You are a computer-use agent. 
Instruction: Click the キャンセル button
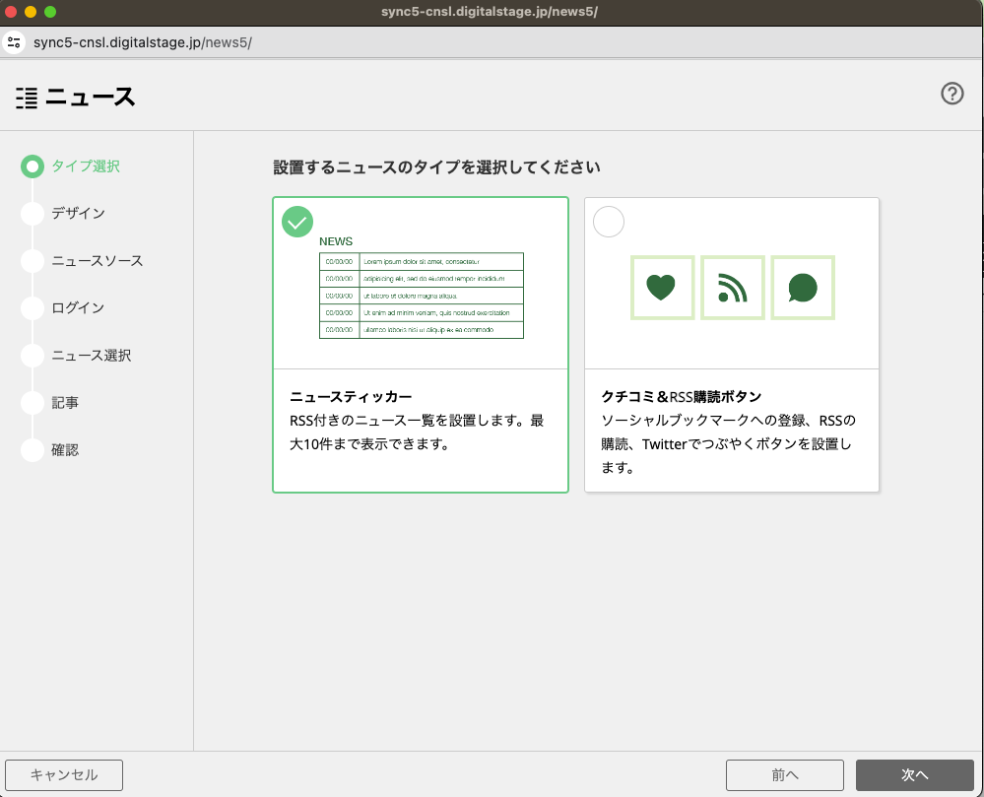click(x=64, y=775)
